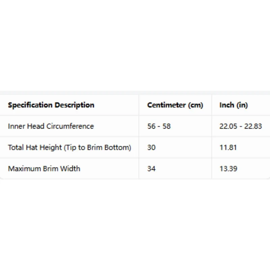Click the 34 centimeter brim value
The width and height of the screenshot is (270, 270).
pyautogui.click(x=151, y=168)
